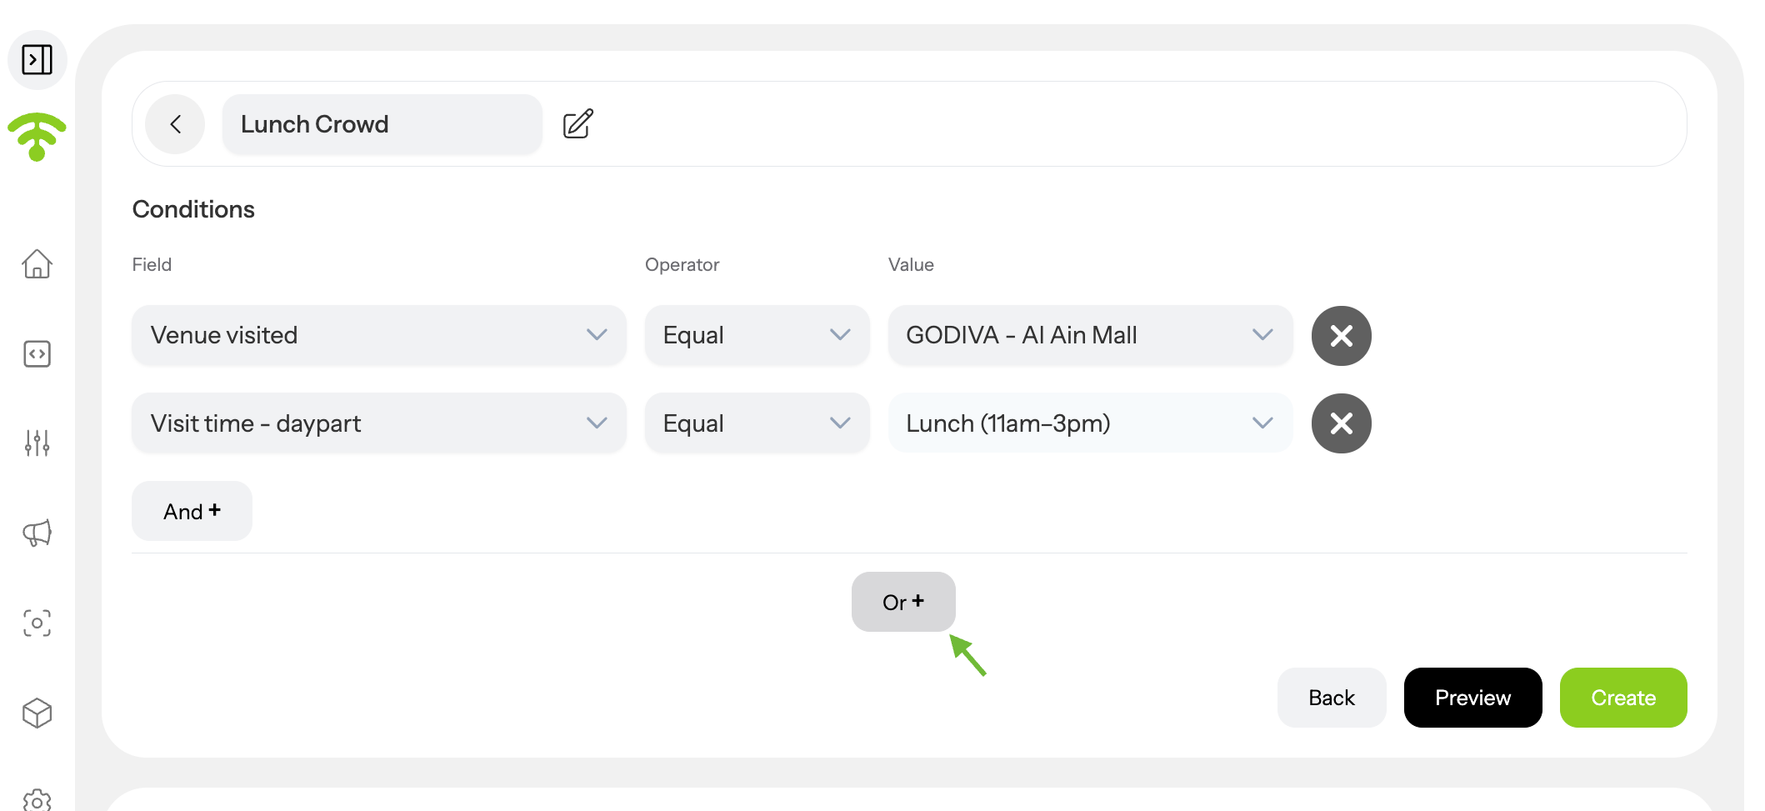Image resolution: width=1765 pixels, height=811 pixels.
Task: Expand the Venue visited field dropdown
Action: click(x=379, y=335)
